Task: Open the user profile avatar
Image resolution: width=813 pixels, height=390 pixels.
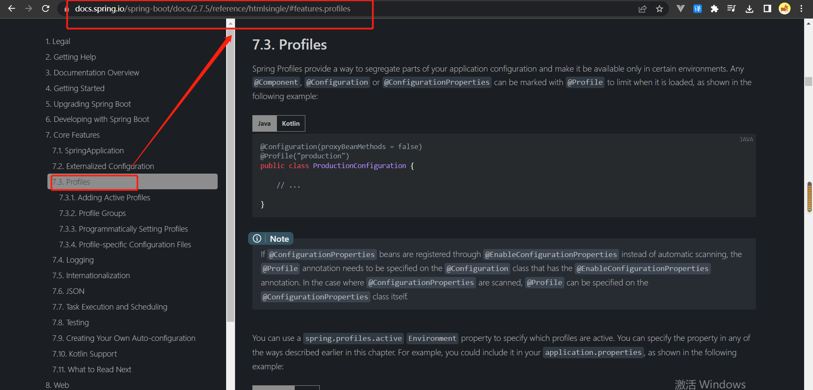Action: [x=784, y=8]
